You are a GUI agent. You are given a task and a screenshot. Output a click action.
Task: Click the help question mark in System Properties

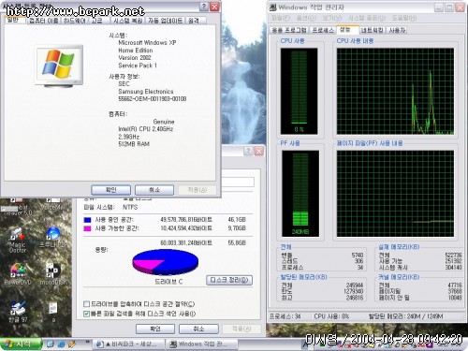coord(204,7)
